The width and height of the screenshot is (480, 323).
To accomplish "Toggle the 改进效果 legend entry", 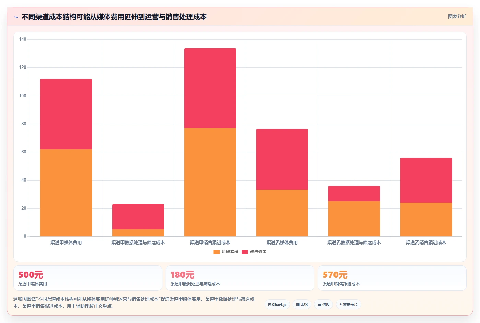I will 254,252.
